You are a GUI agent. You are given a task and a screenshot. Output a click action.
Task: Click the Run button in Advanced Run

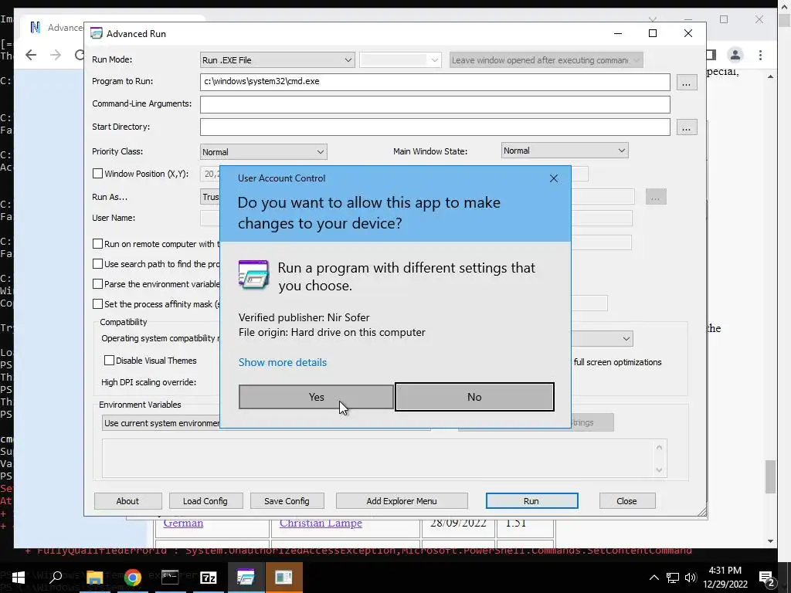click(x=531, y=501)
